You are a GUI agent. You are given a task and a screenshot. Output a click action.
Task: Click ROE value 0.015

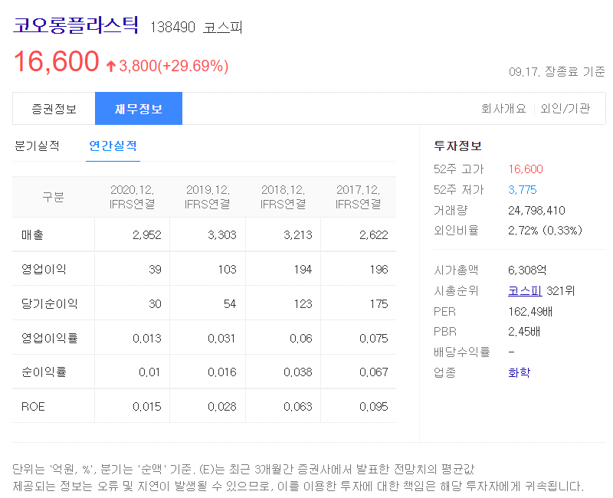click(x=146, y=407)
